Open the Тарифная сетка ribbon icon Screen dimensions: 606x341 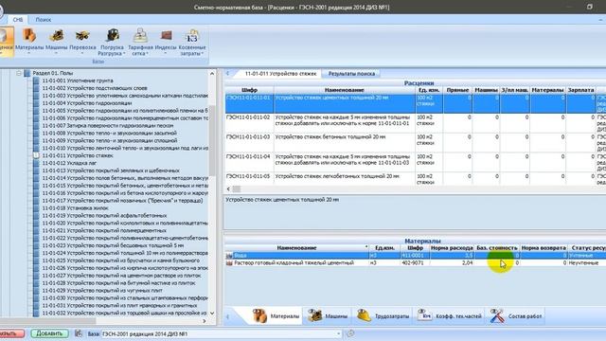[140, 42]
